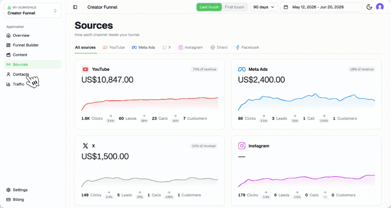Open the user profile avatar

pos(380,7)
